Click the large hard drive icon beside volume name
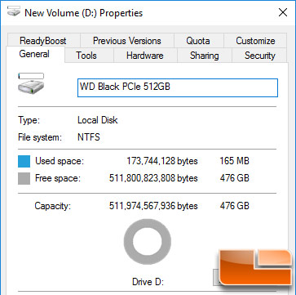296x295 pixels. coord(31,84)
